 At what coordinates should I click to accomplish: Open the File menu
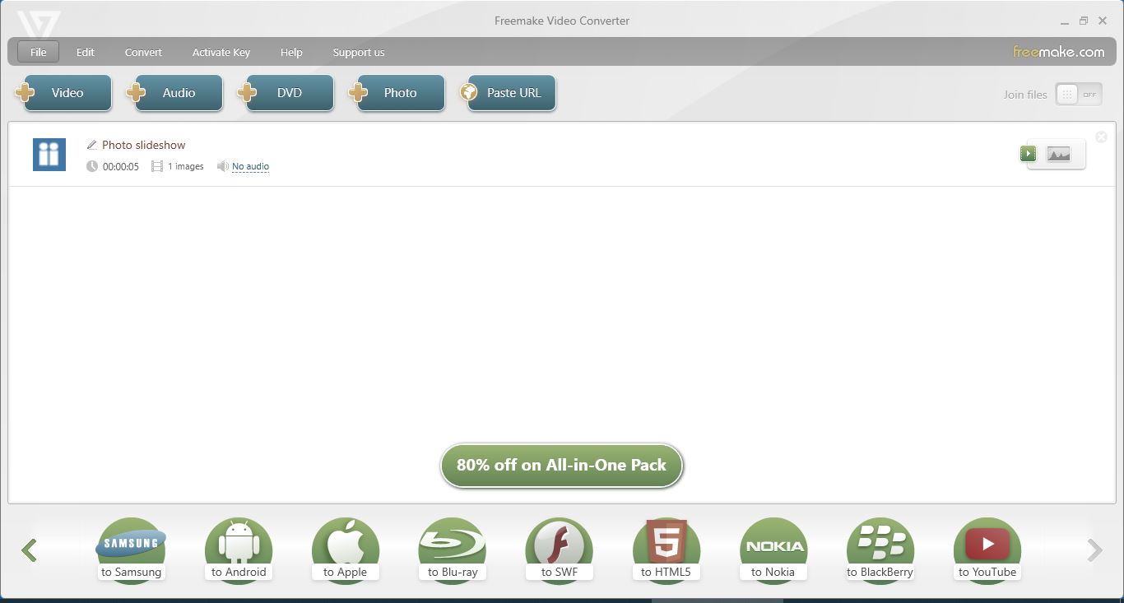39,52
